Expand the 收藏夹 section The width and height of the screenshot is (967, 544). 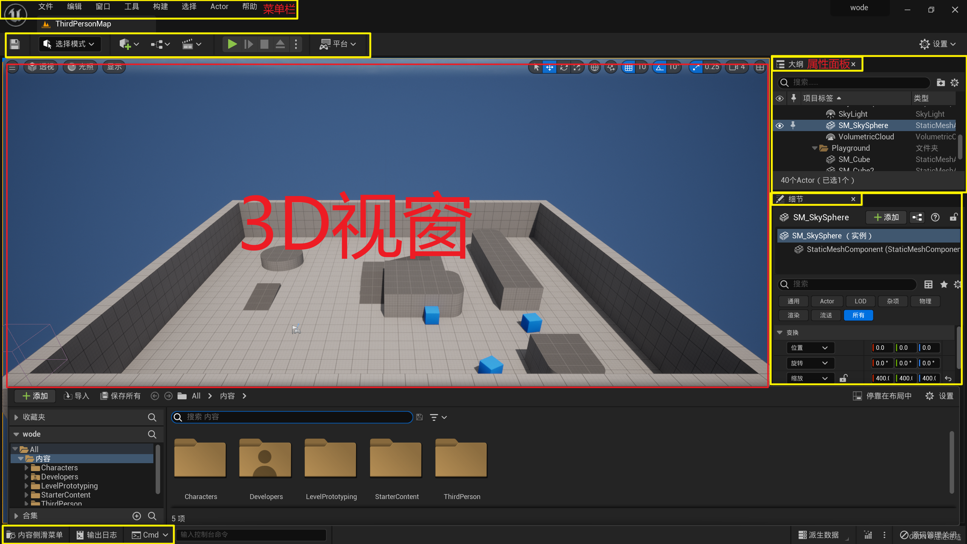(x=16, y=417)
